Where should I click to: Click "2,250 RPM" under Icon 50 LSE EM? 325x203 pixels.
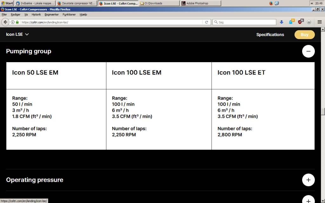coord(24,134)
